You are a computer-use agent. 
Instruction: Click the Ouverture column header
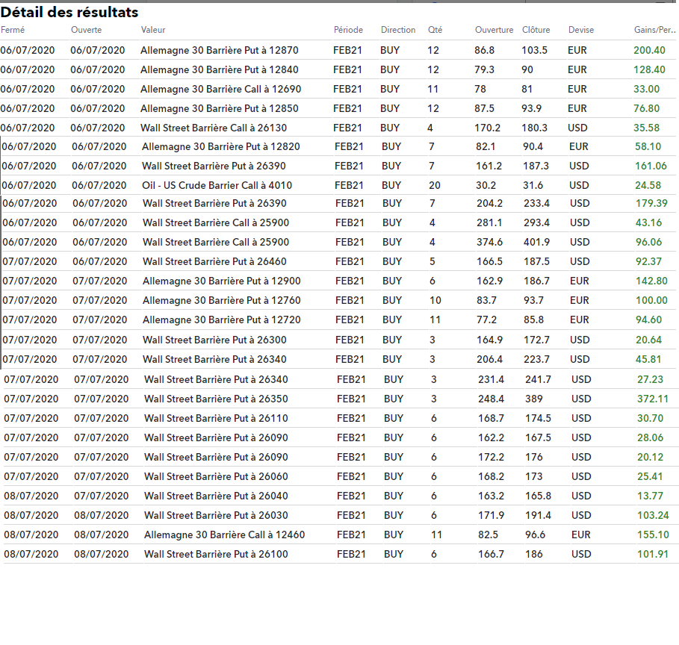click(494, 30)
